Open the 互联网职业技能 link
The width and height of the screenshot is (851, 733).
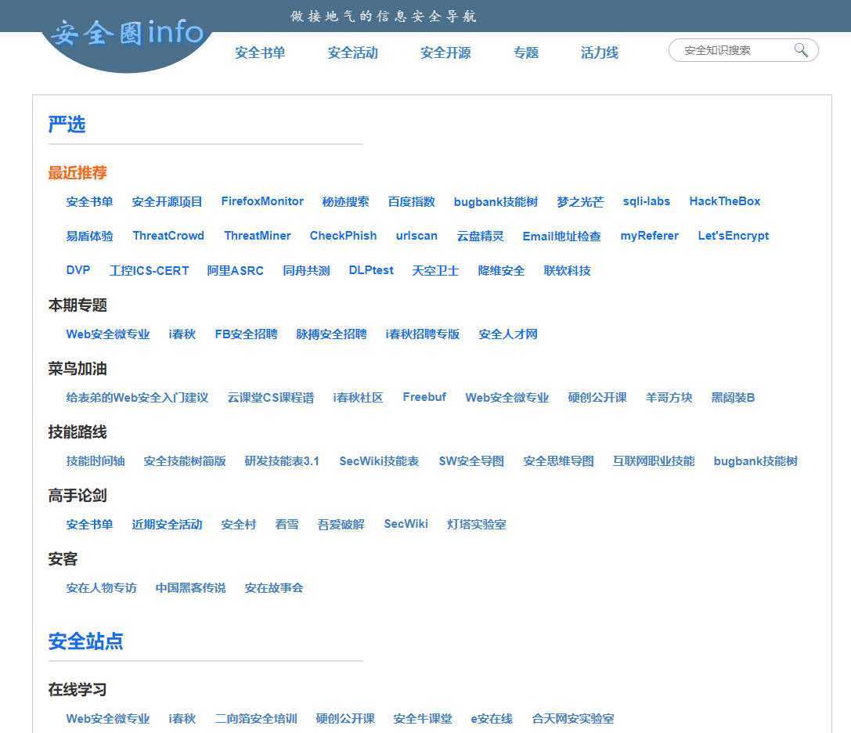(x=654, y=461)
